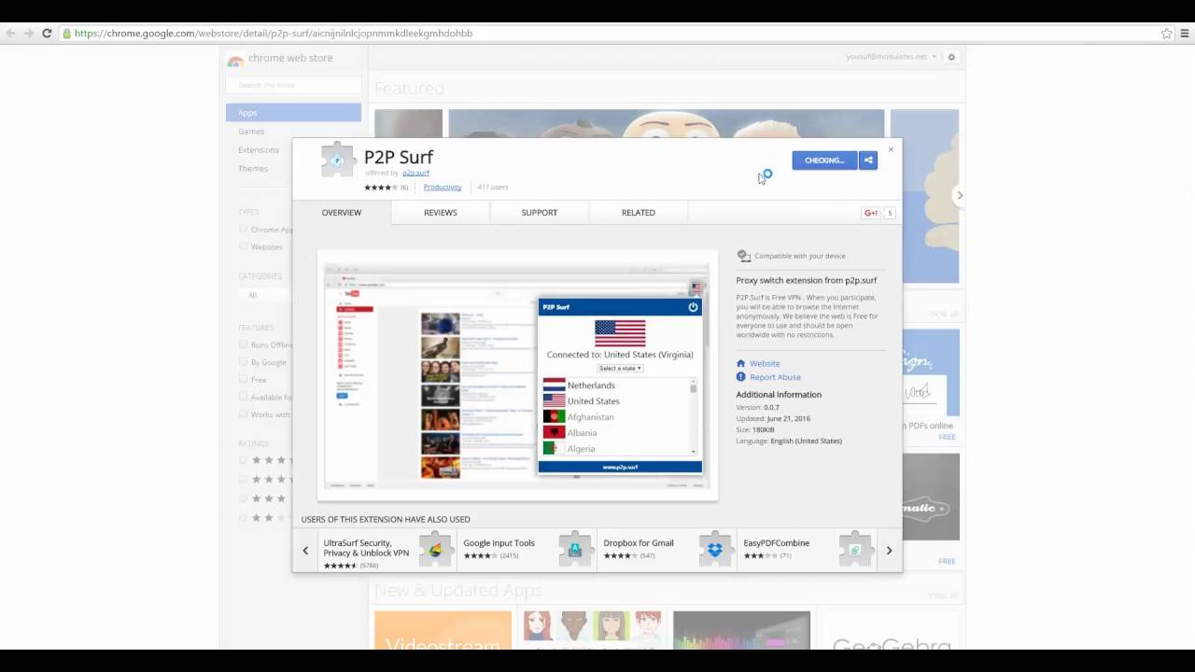Viewport: 1195px width, 672px height.
Task: Click the G+1 count 5 box
Action: [890, 213]
